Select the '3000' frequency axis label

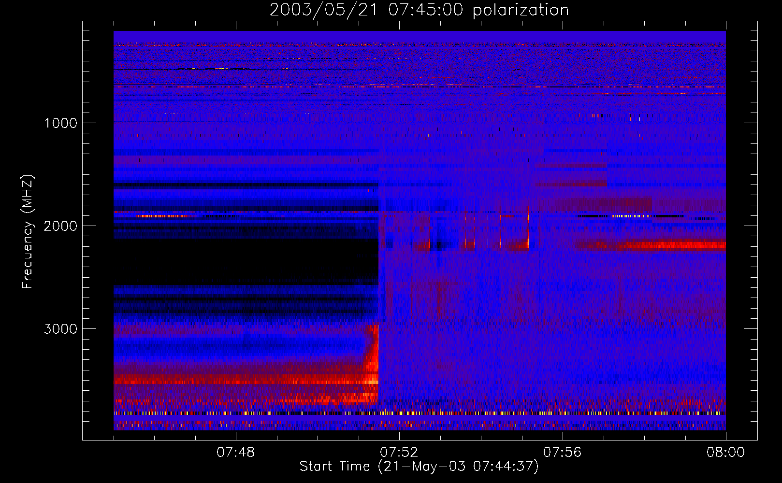pyautogui.click(x=60, y=329)
